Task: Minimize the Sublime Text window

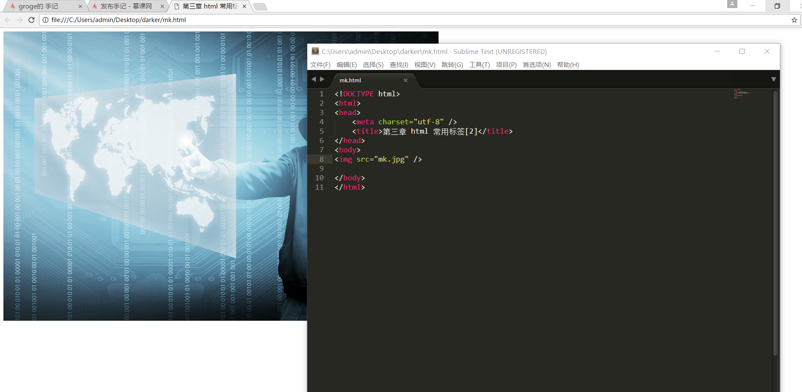Action: [x=717, y=51]
